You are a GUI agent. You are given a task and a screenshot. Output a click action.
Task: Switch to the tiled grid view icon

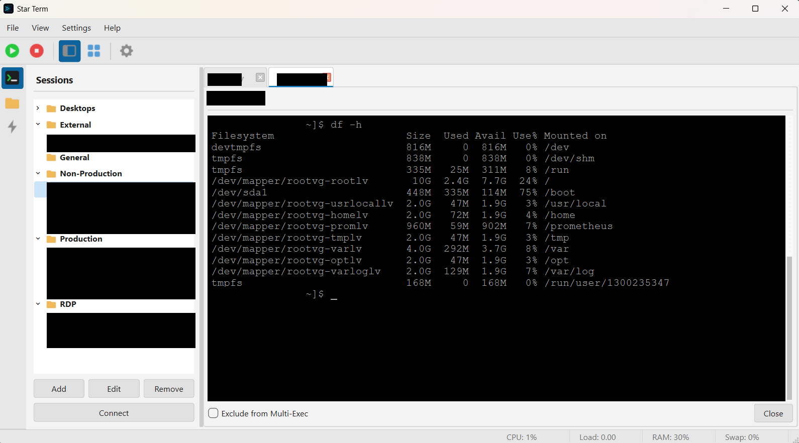pos(94,51)
